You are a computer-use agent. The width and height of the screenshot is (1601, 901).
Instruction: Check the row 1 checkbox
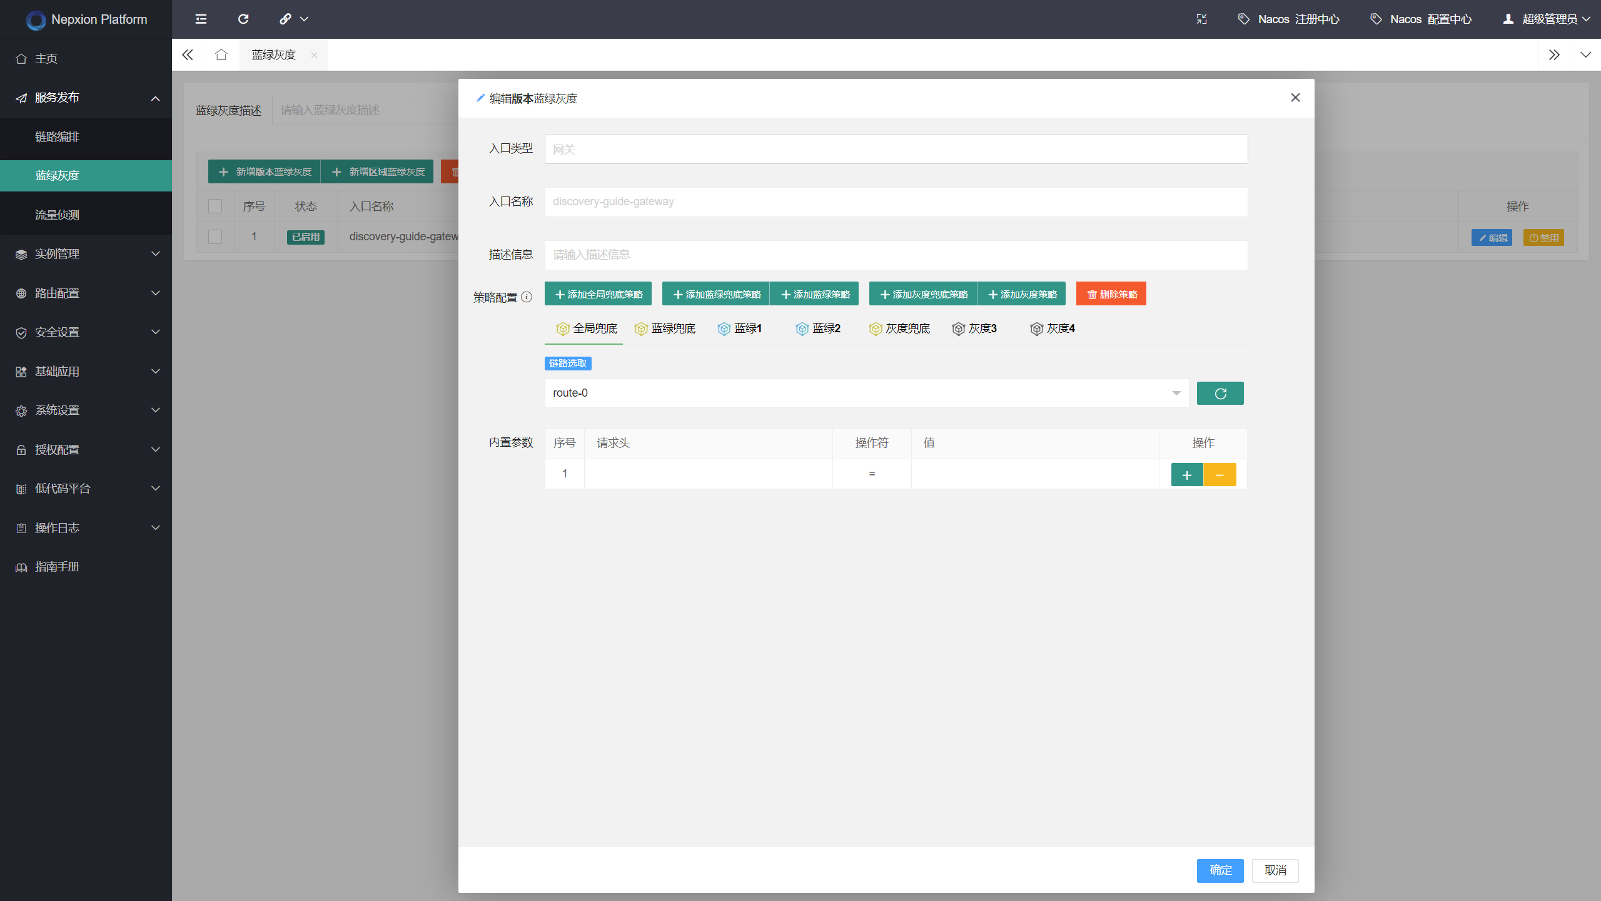(x=215, y=237)
